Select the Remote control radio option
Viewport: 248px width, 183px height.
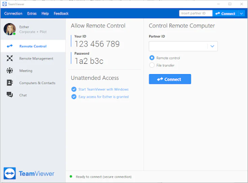click(152, 58)
